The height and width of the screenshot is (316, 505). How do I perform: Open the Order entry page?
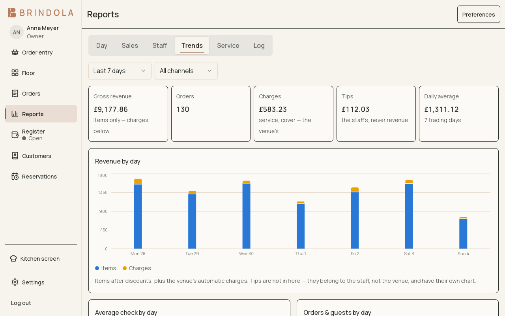tap(41, 52)
